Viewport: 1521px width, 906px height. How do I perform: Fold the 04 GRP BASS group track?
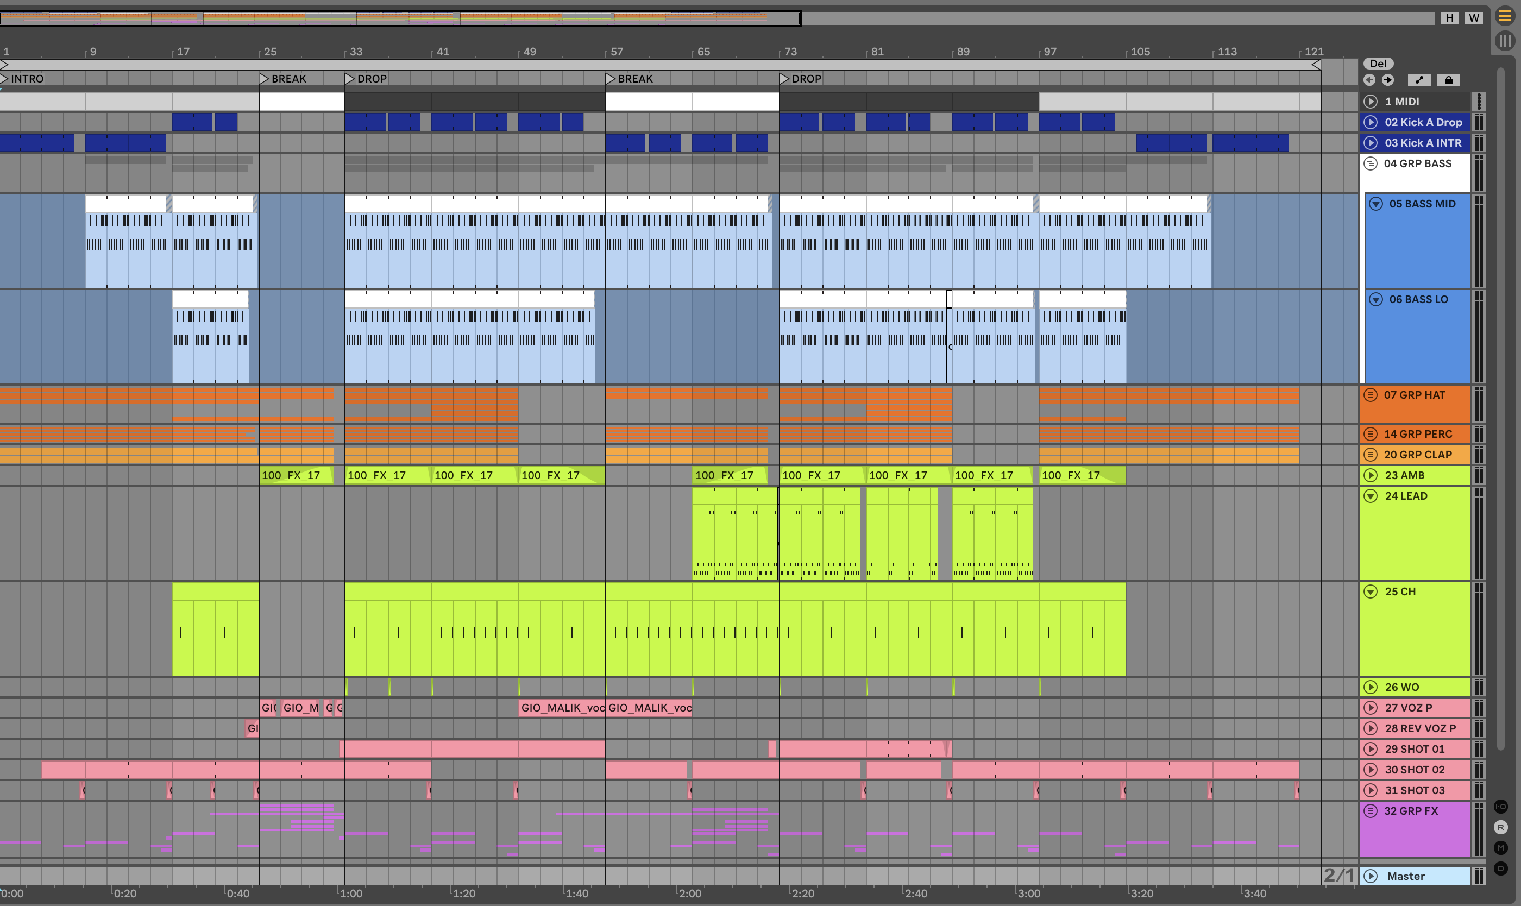point(1371,163)
